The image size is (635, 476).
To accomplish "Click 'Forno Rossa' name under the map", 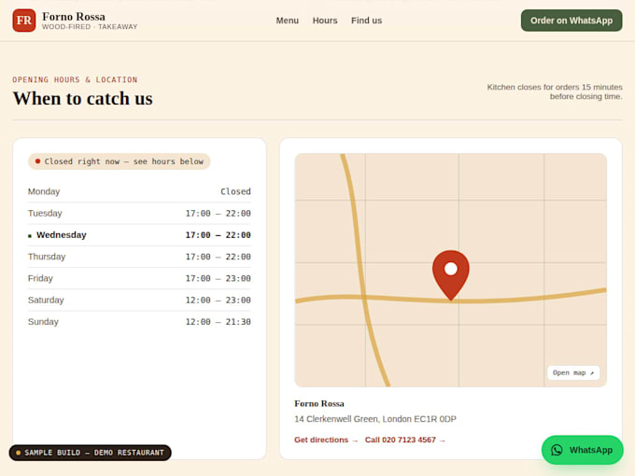I will pyautogui.click(x=319, y=403).
